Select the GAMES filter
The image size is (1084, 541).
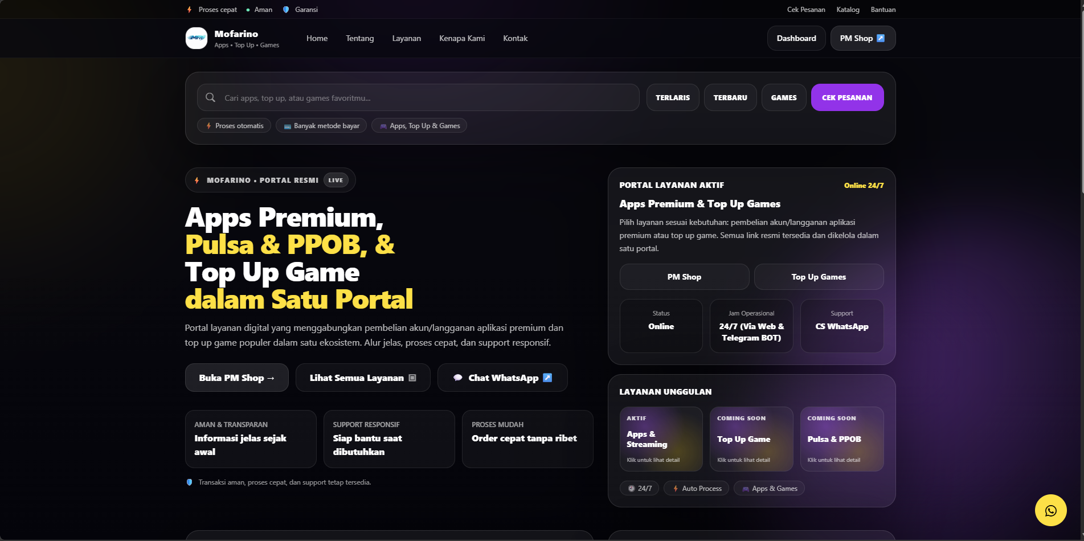783,97
